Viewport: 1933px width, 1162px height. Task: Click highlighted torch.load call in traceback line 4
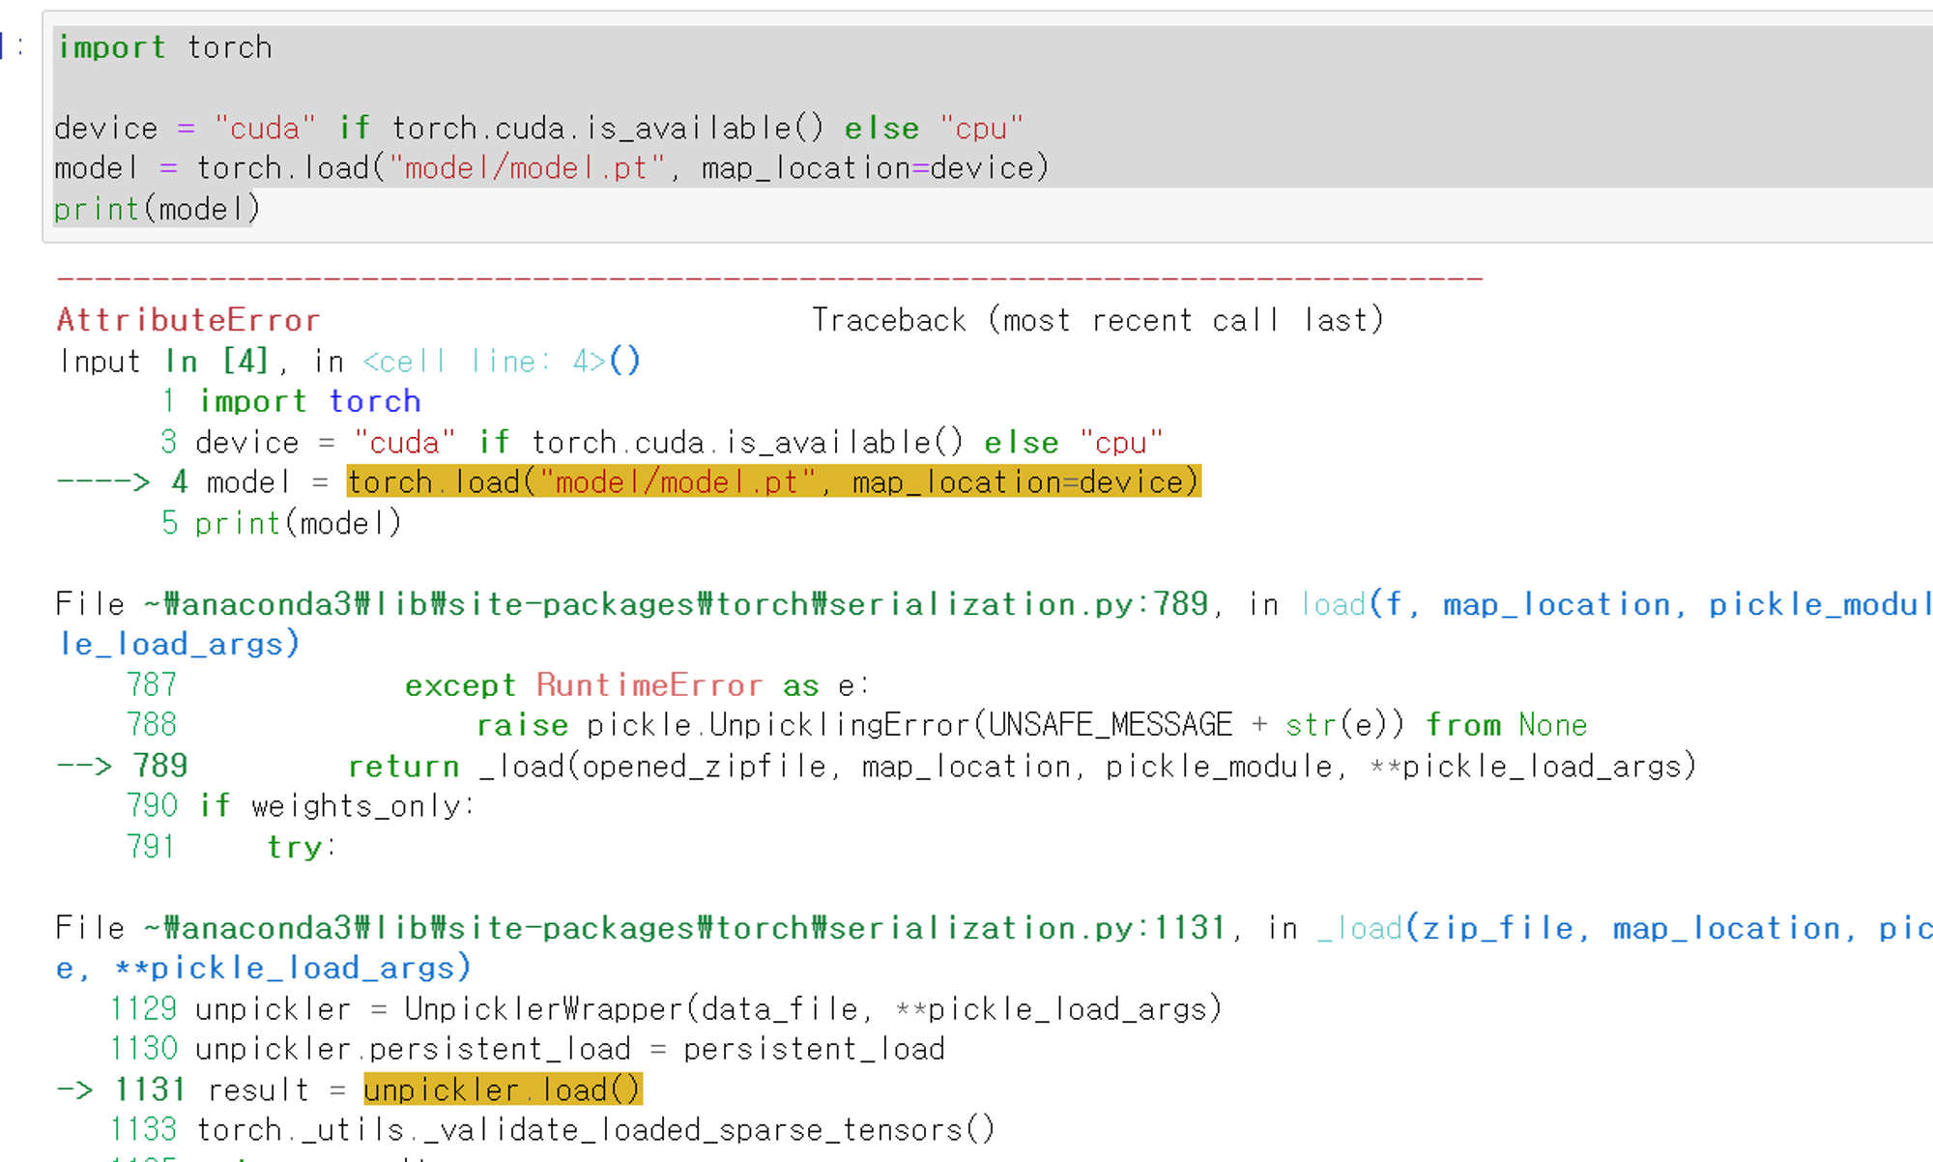coord(773,482)
